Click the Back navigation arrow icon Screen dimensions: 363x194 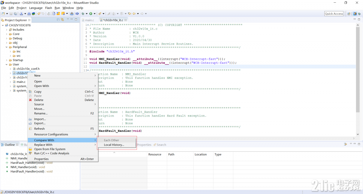134,14
